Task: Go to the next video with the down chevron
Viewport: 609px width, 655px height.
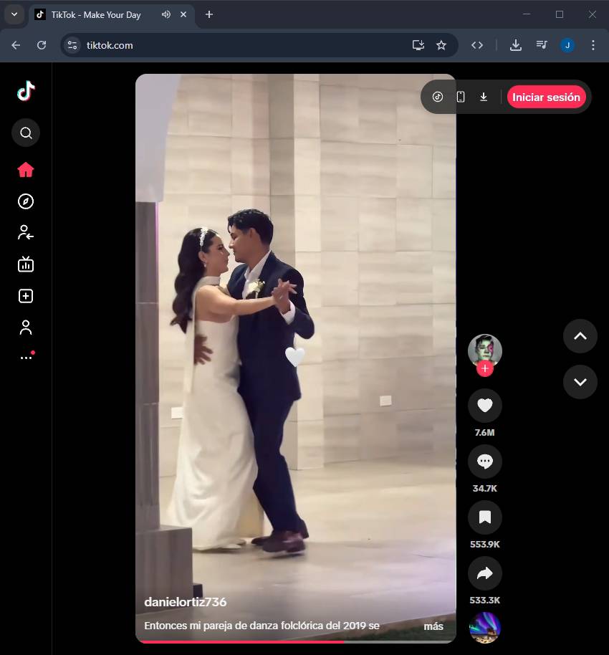Action: (x=580, y=382)
